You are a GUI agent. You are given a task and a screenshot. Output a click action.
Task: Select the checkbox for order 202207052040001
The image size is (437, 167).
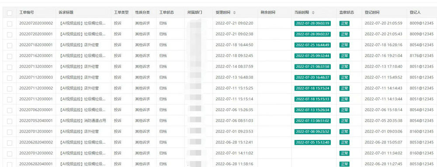(x=10, y=121)
